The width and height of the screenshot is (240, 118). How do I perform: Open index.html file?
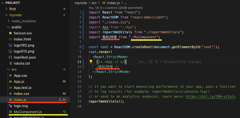tap(22, 39)
